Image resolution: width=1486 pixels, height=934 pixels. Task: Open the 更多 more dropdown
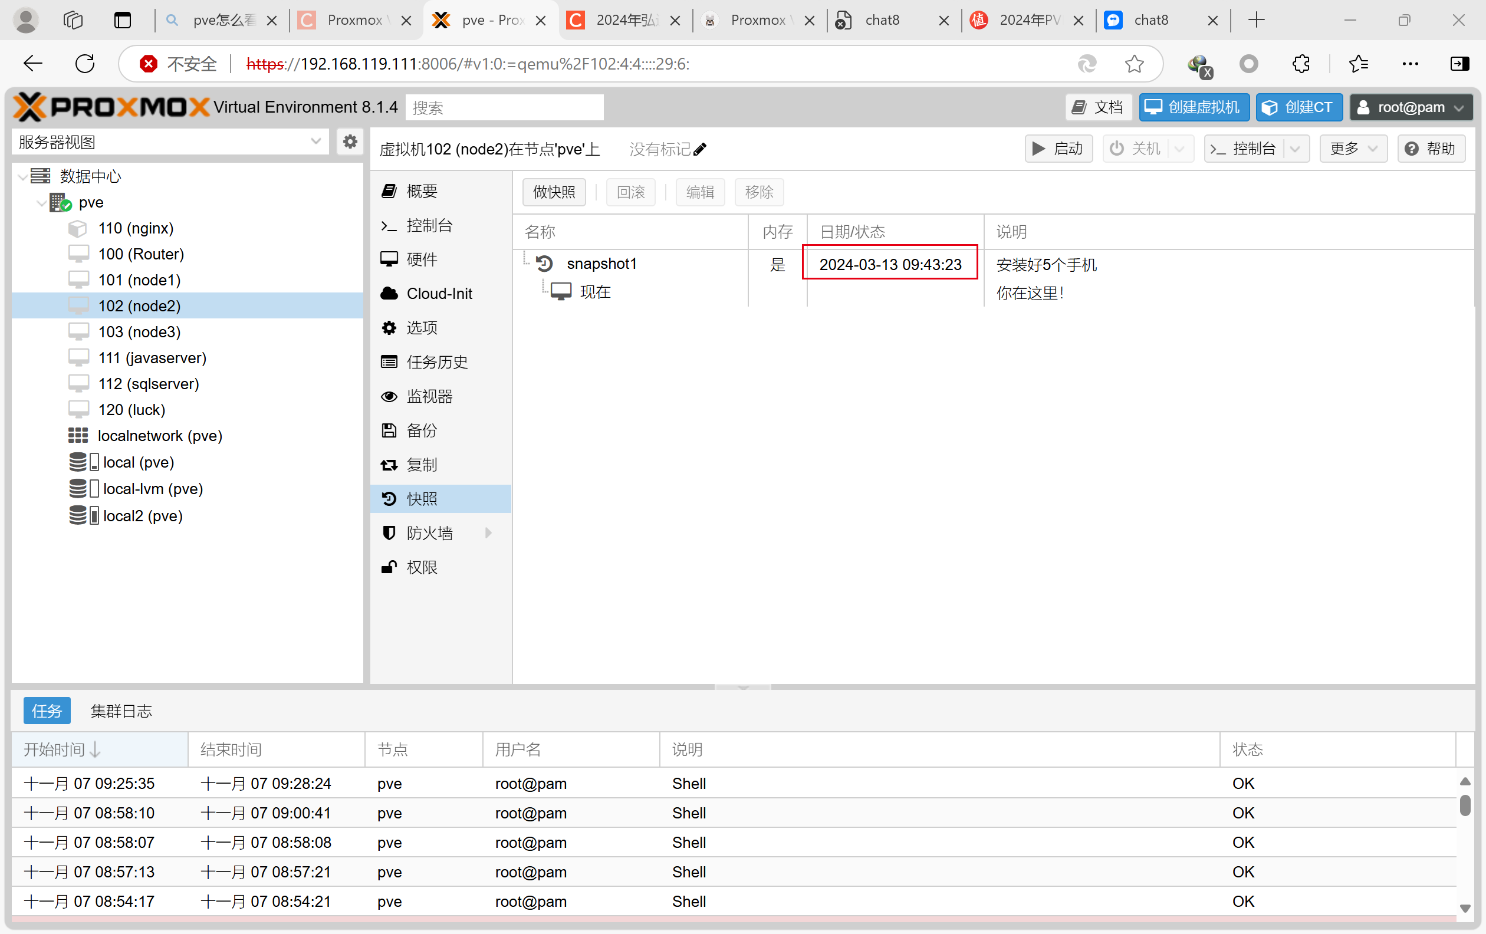click(x=1353, y=149)
